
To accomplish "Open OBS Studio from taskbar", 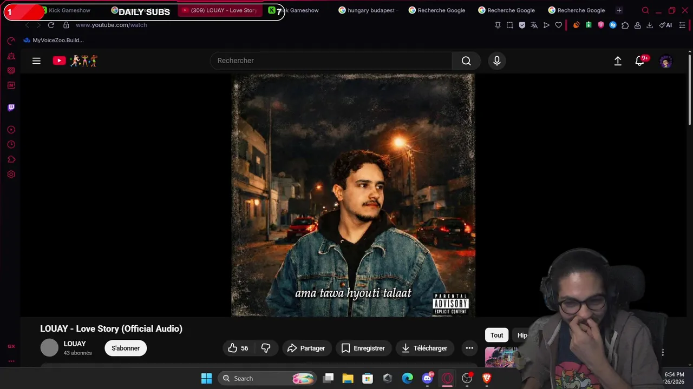I will [x=467, y=378].
